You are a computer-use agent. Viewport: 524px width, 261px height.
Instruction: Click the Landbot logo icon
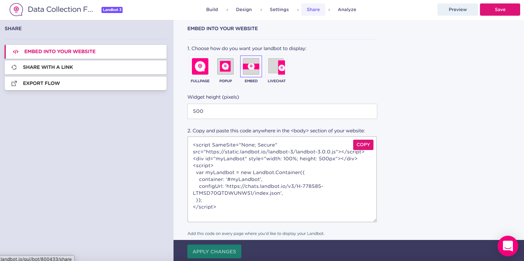click(x=16, y=9)
